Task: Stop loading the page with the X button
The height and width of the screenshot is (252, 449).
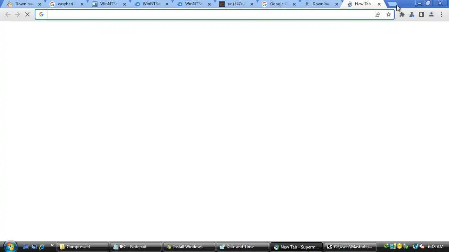Action: (x=27, y=14)
